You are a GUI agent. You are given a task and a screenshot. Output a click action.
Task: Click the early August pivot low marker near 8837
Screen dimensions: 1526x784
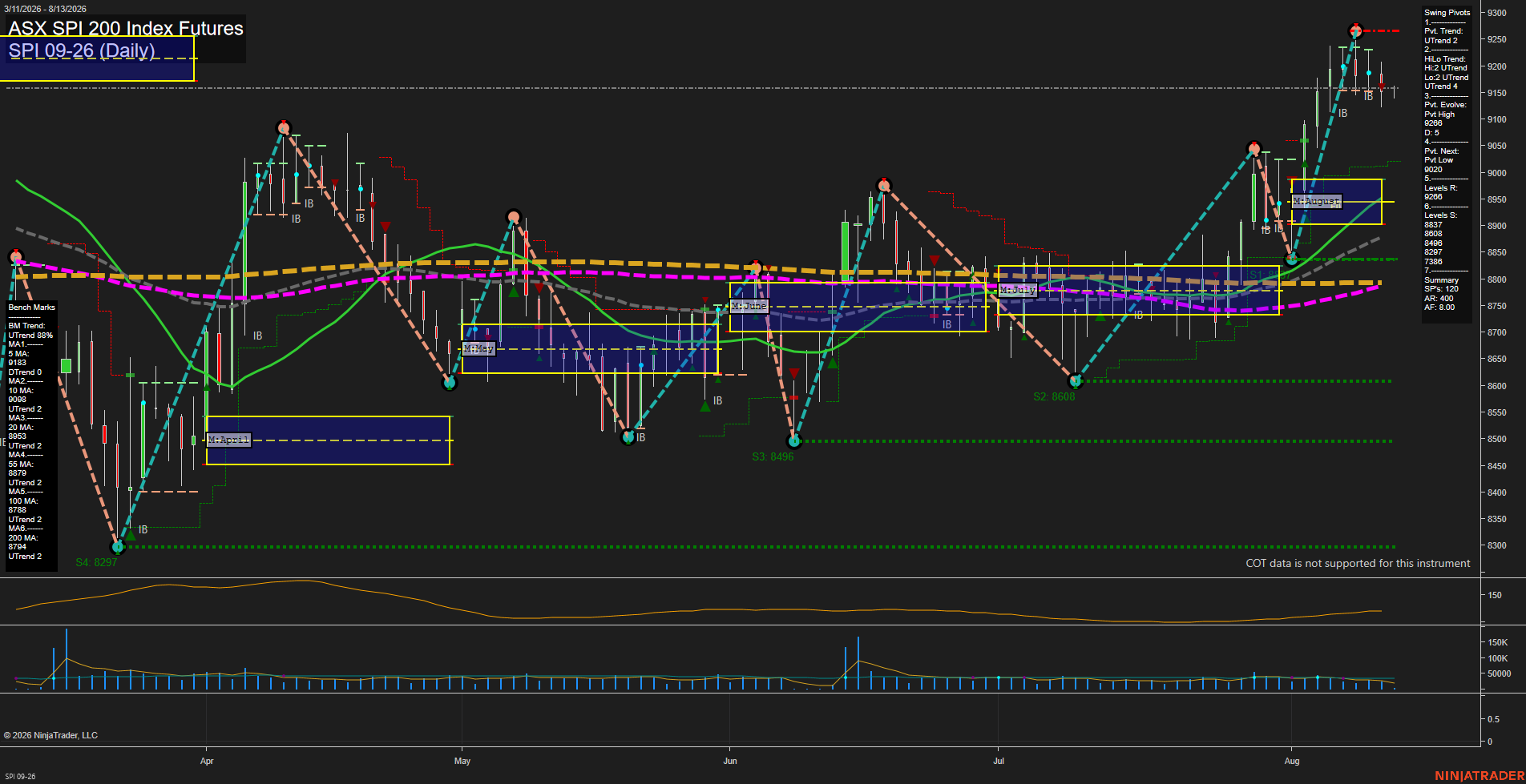[1291, 259]
